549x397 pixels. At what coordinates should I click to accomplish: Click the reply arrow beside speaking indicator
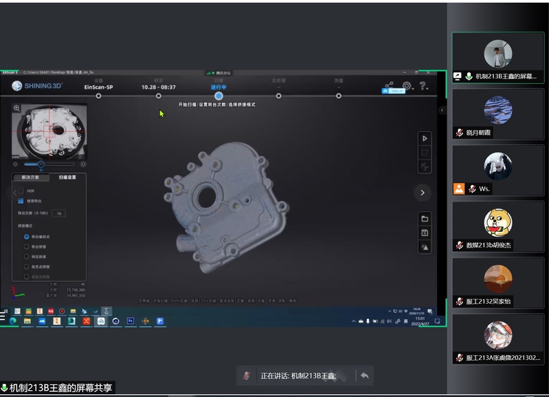[x=364, y=376]
